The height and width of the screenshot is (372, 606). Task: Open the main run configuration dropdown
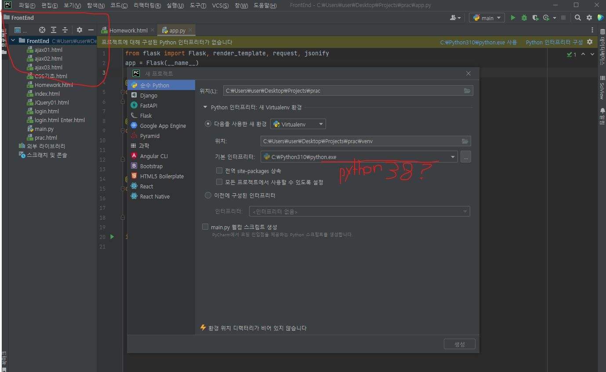(x=487, y=18)
